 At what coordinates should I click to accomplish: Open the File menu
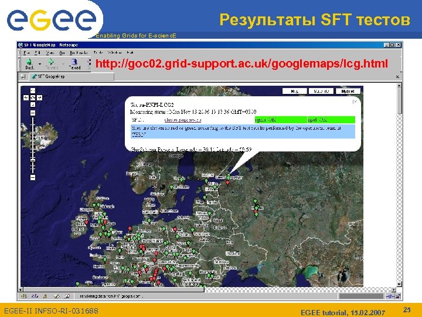(x=26, y=53)
